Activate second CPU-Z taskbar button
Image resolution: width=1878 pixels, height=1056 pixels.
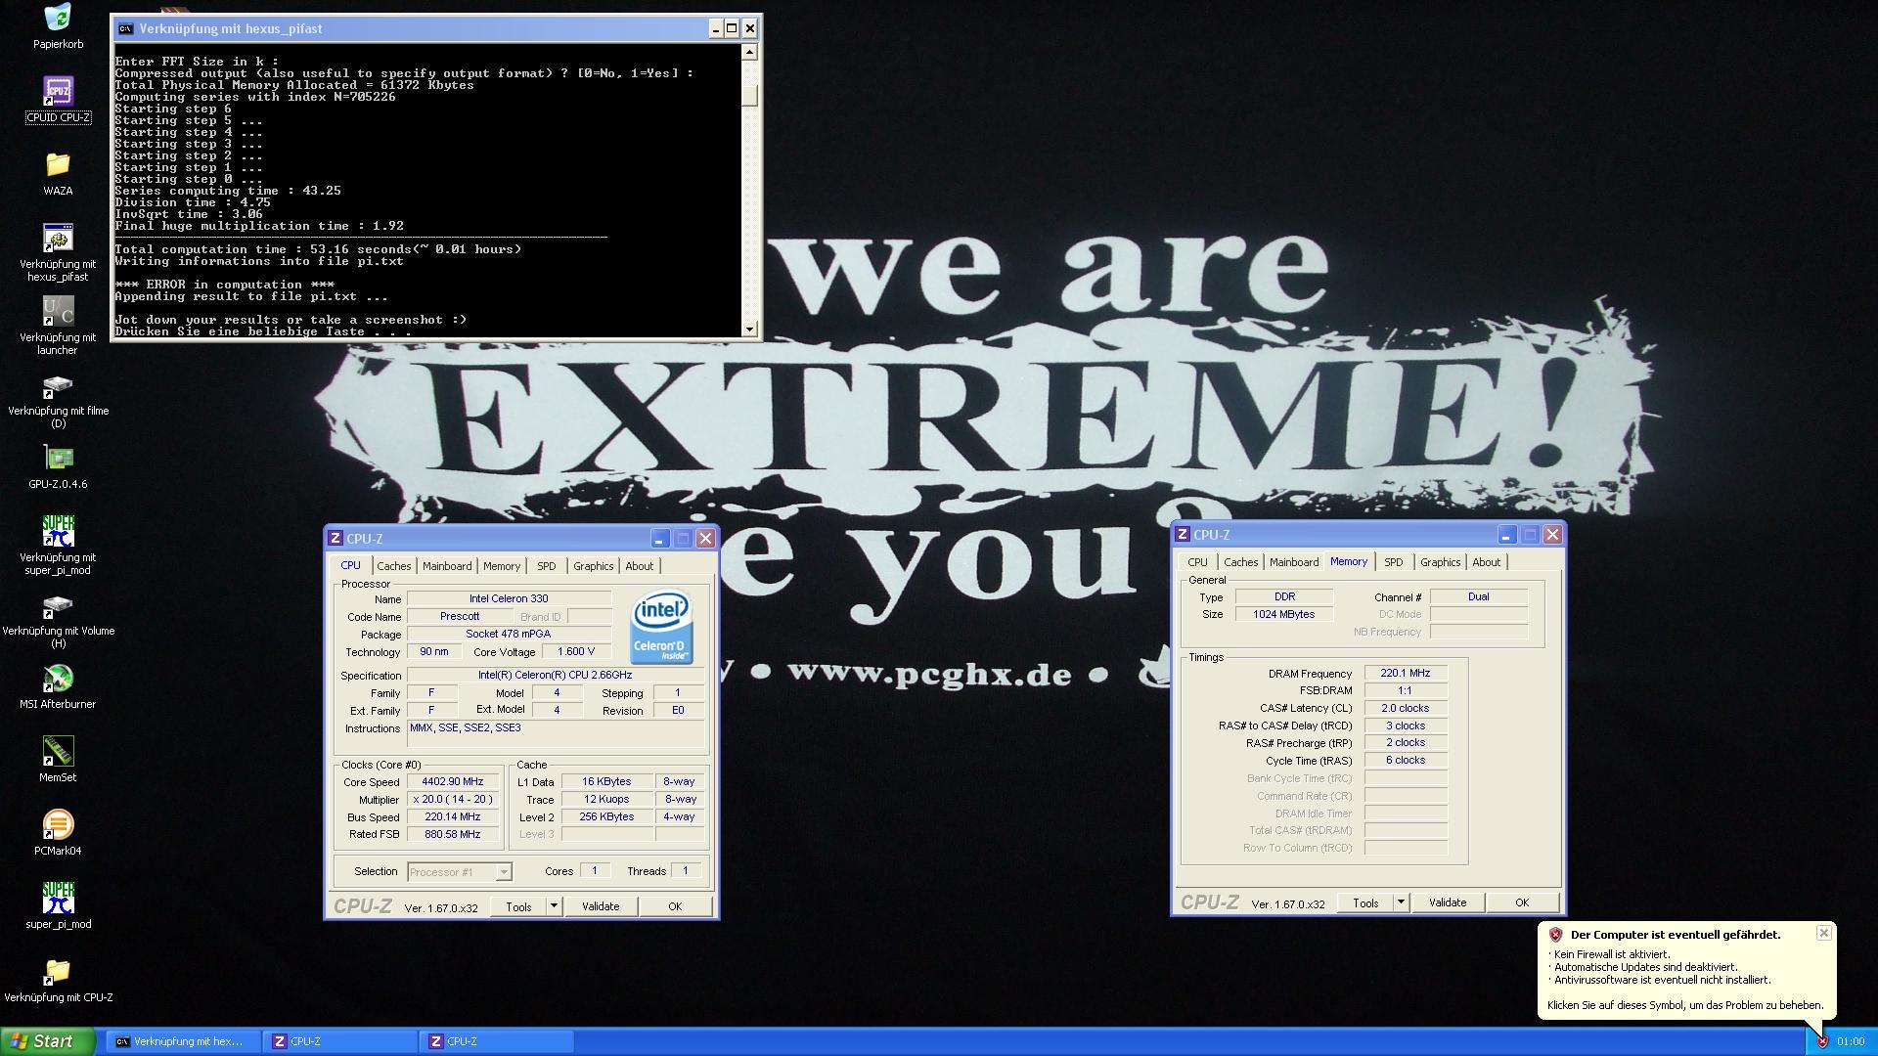pyautogui.click(x=497, y=1041)
